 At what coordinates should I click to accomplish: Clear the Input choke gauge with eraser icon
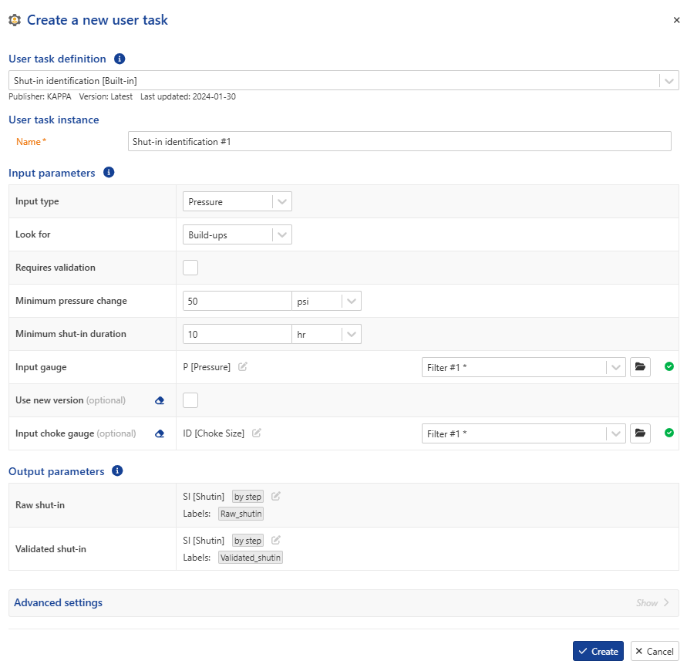tap(160, 433)
